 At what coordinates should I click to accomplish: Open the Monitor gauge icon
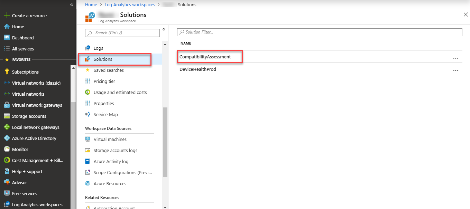(x=7, y=149)
